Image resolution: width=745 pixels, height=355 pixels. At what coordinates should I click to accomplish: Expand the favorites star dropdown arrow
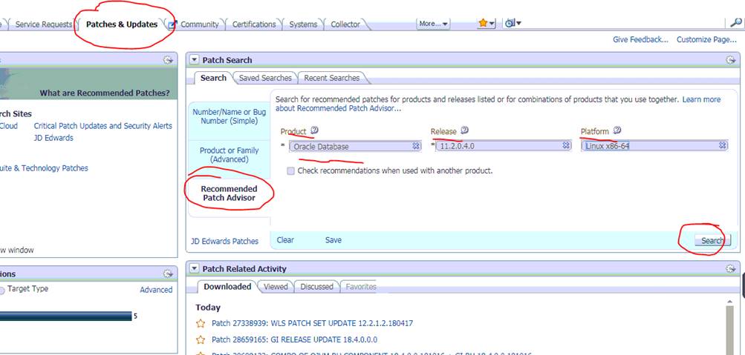pos(492,23)
